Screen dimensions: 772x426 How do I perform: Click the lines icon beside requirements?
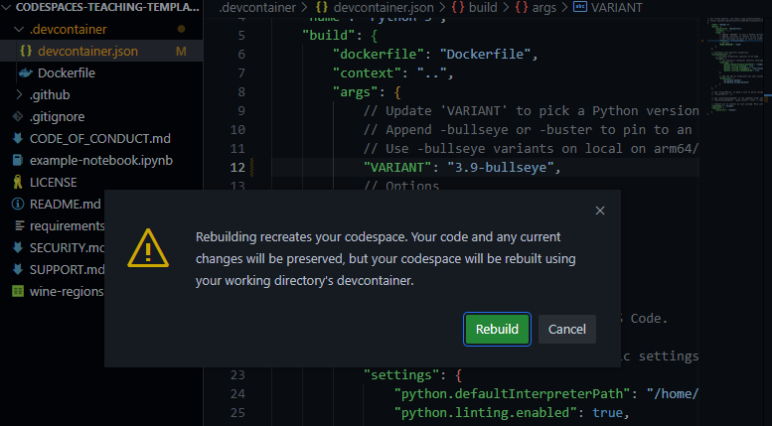19,225
